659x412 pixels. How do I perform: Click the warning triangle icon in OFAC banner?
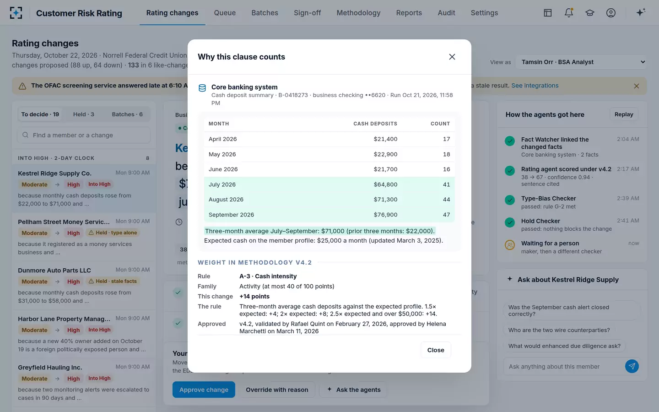tap(22, 86)
